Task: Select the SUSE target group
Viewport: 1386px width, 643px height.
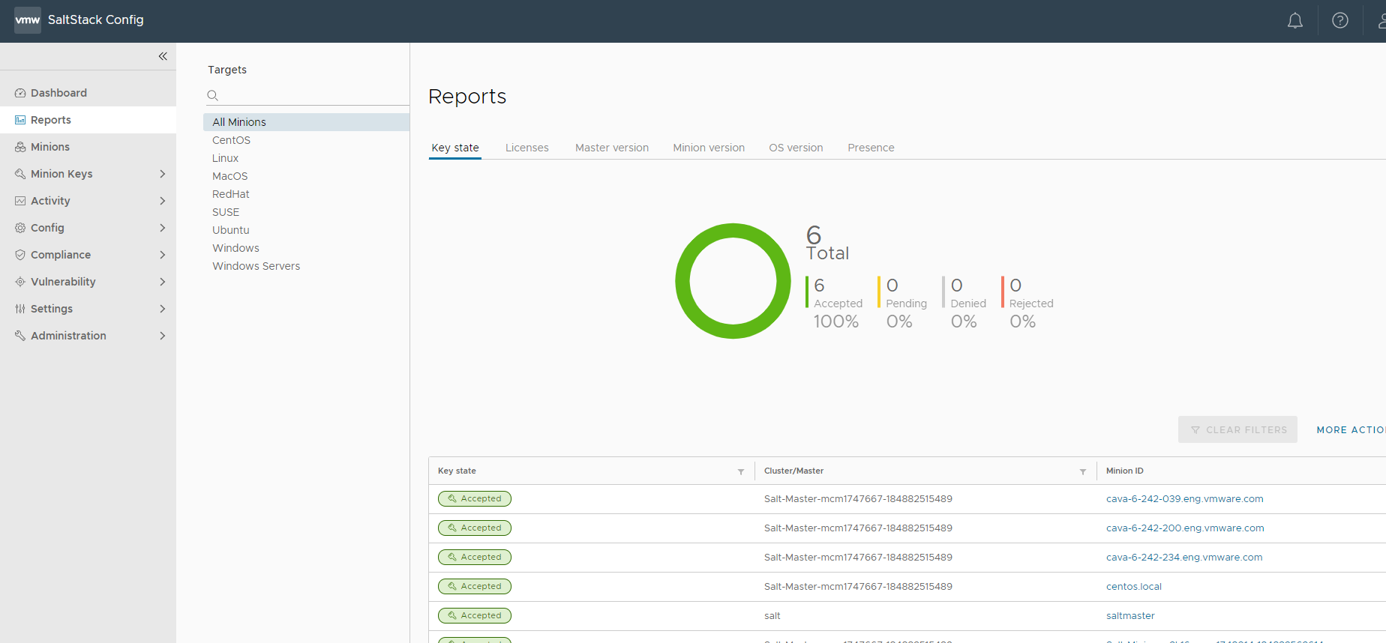Action: click(226, 212)
